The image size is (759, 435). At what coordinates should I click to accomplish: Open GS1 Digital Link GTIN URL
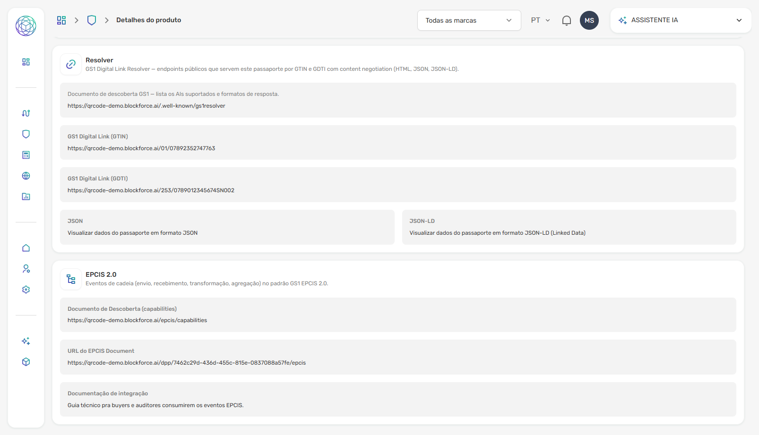(141, 148)
